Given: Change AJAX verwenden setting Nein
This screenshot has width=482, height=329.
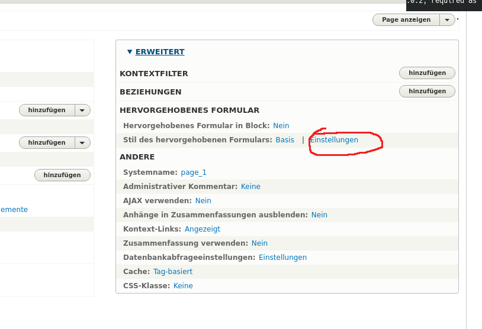Looking at the screenshot, I should point(203,201).
